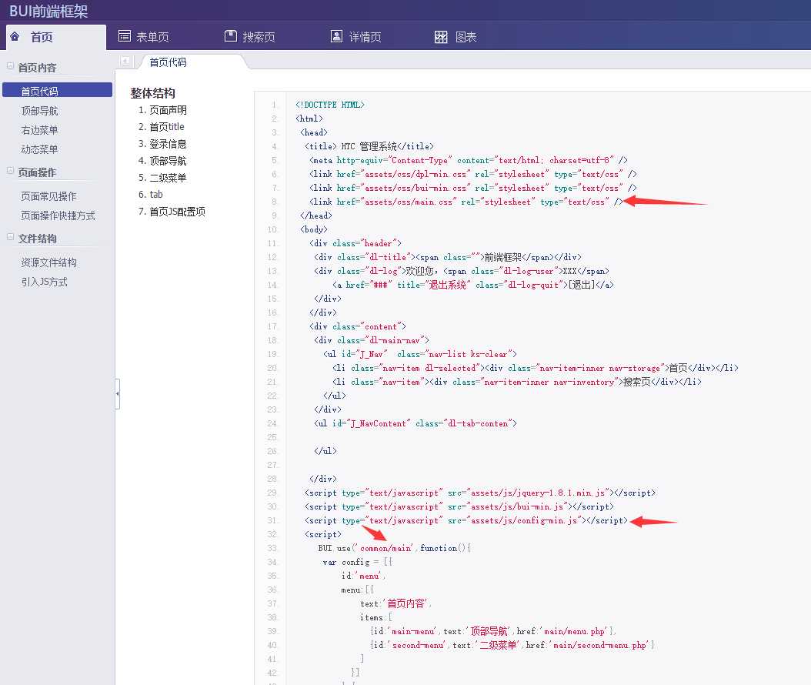Image resolution: width=811 pixels, height=685 pixels.
Task: Open 页面常见操作 in the sidebar
Action: pyautogui.click(x=48, y=196)
